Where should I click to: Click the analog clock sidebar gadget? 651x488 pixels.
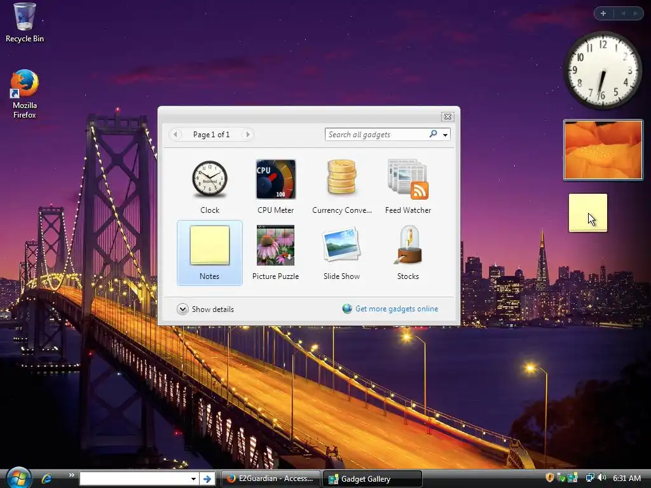603,70
